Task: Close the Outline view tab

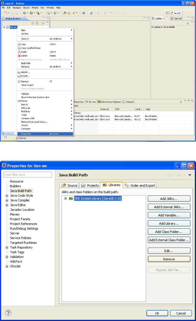Action: (165, 19)
